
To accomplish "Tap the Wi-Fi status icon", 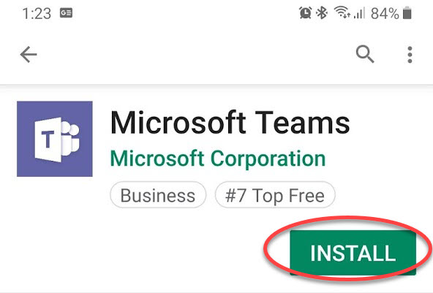I will [342, 12].
